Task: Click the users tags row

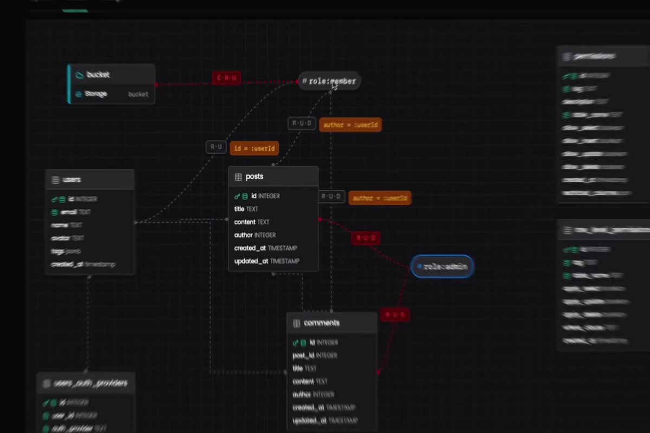Action: 90,251
